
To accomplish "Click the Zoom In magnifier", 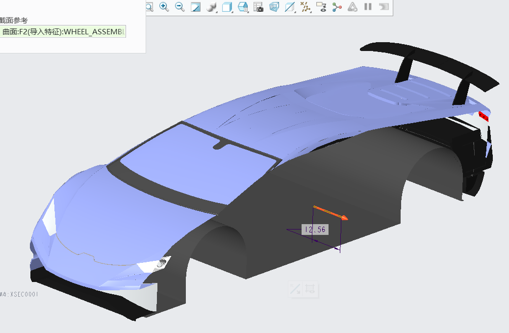I will 164,7.
